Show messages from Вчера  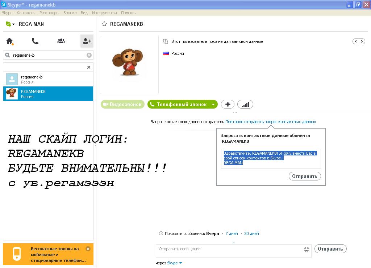coord(212,234)
